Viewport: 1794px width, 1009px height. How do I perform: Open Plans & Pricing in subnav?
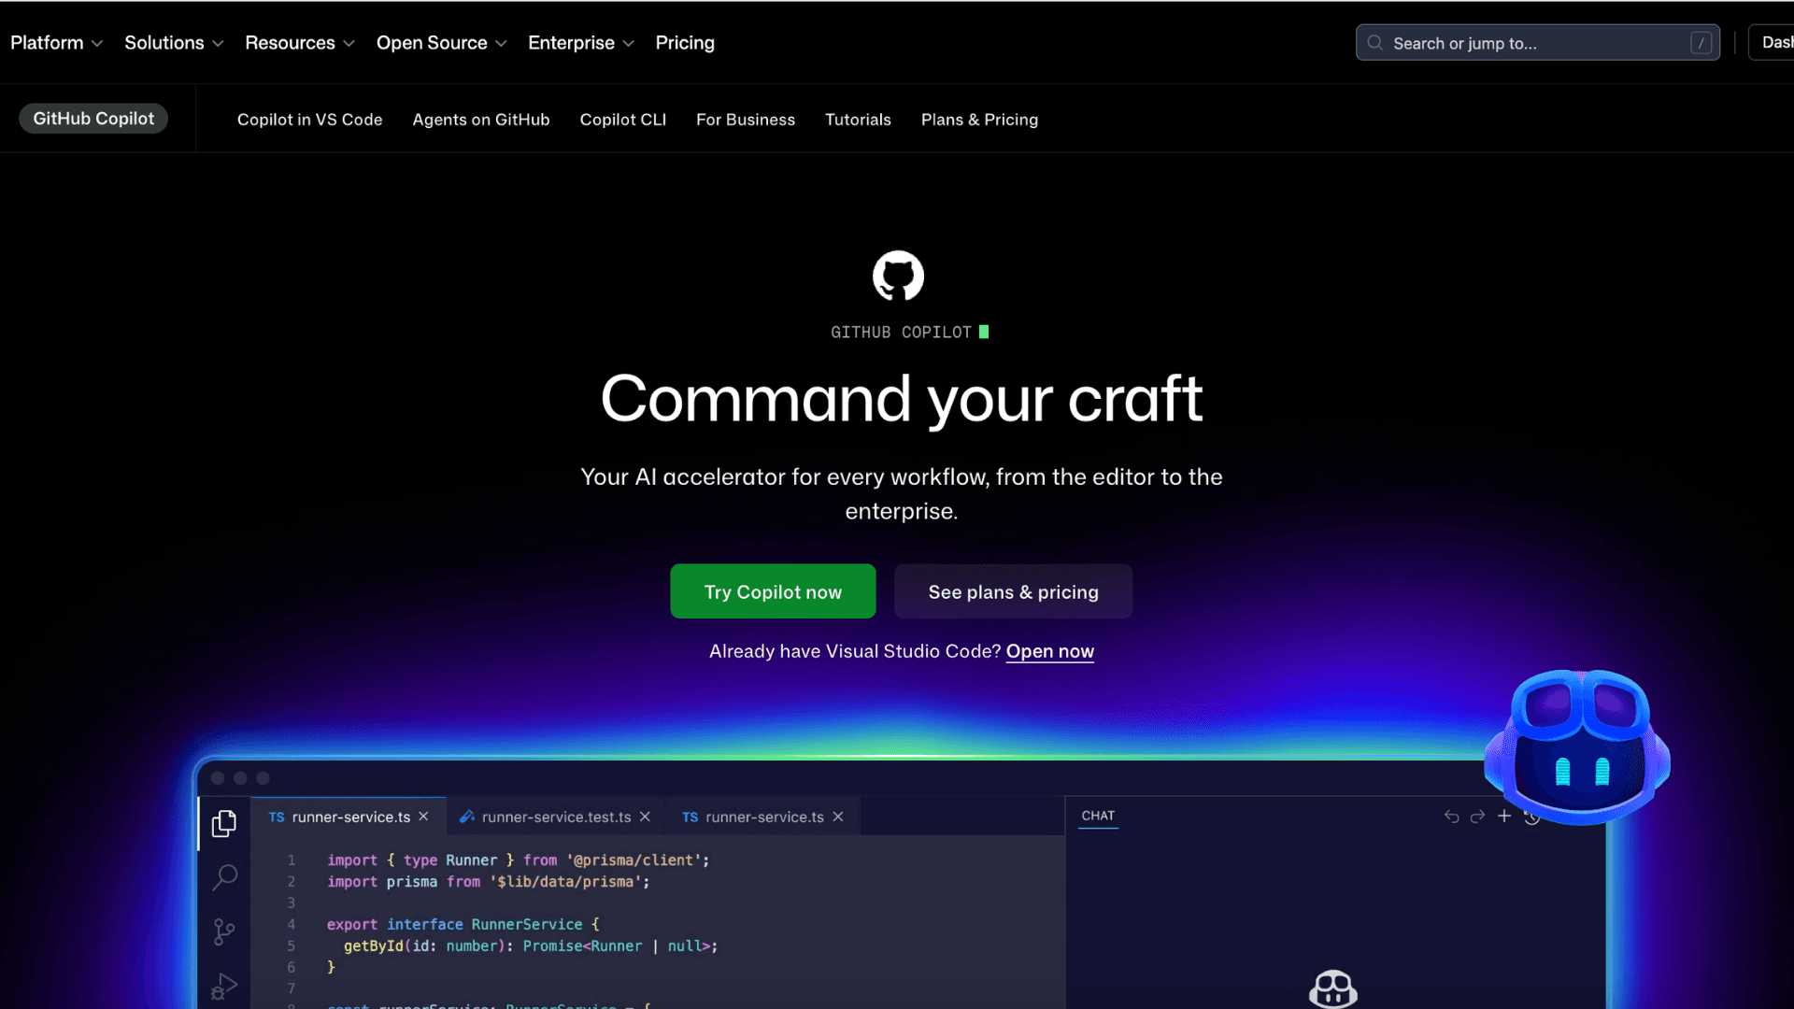(x=979, y=120)
